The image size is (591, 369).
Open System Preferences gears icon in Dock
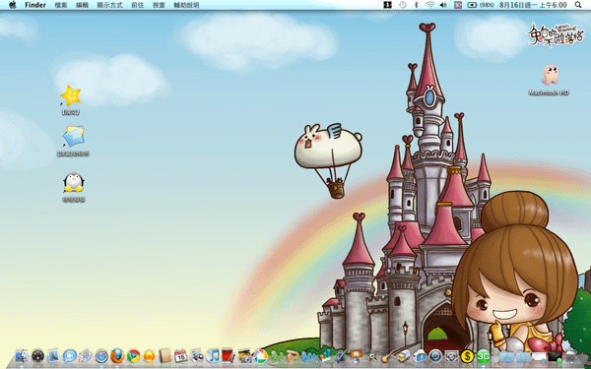coord(451,356)
